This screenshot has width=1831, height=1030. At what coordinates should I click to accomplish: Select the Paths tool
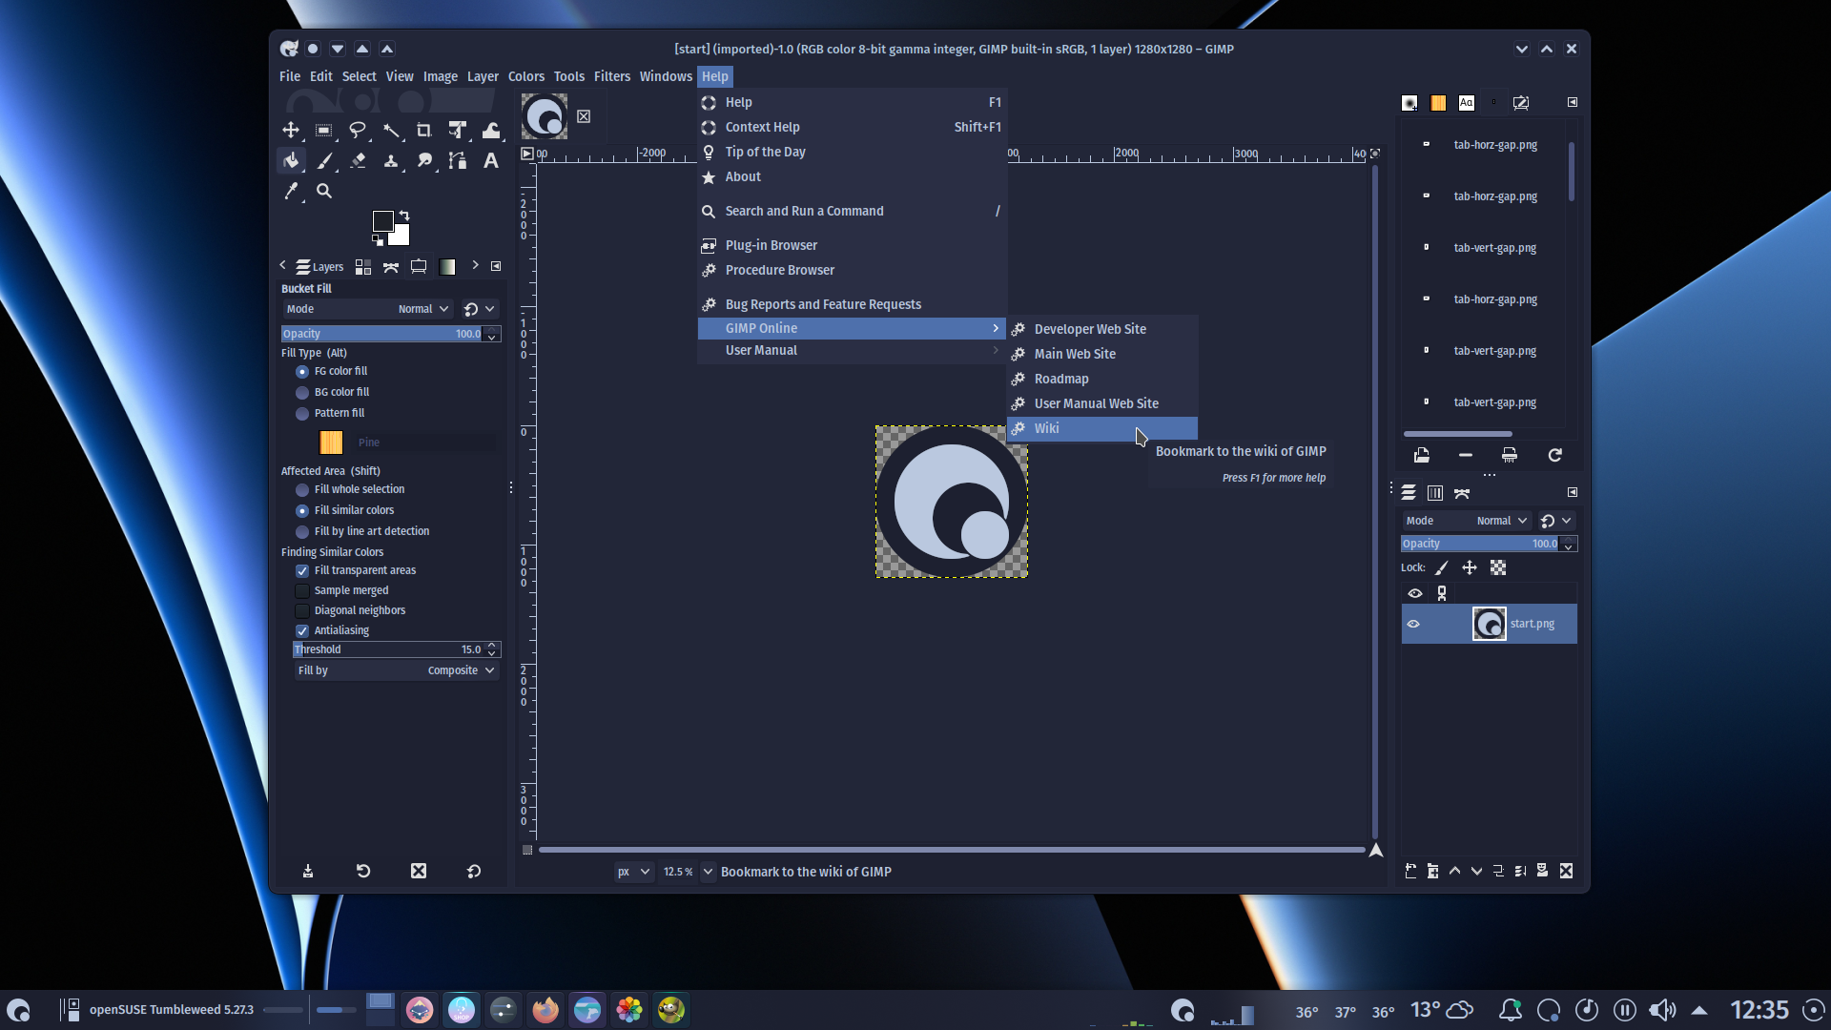click(x=458, y=161)
